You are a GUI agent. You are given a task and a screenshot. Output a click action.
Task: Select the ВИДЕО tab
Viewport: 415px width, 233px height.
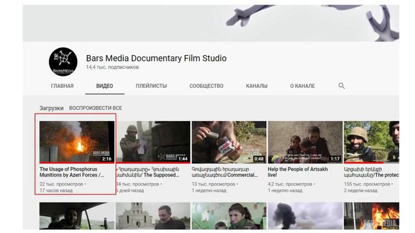(104, 86)
